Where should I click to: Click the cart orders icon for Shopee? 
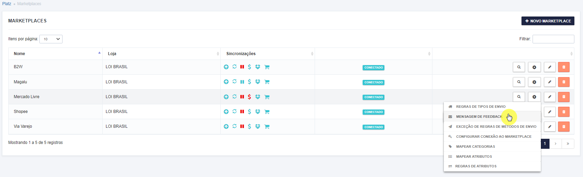coord(267,112)
